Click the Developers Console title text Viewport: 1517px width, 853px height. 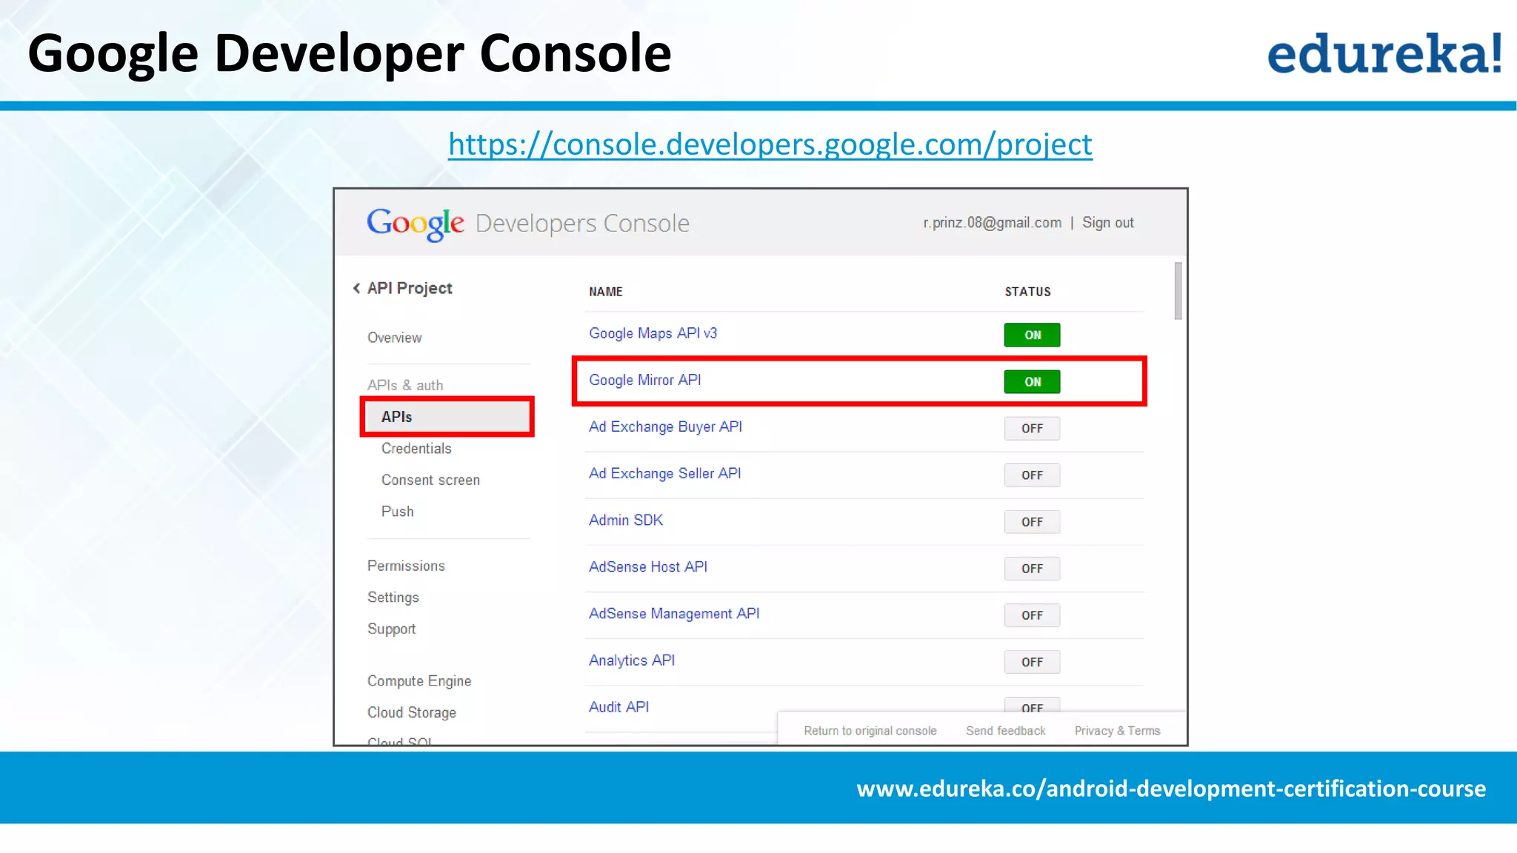[x=582, y=223]
